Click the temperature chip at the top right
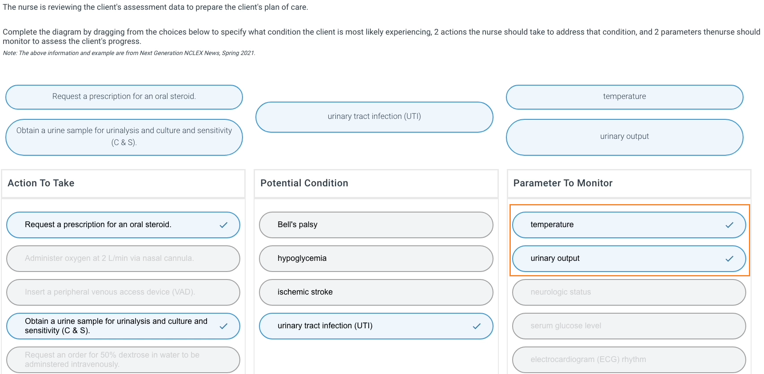 624,97
